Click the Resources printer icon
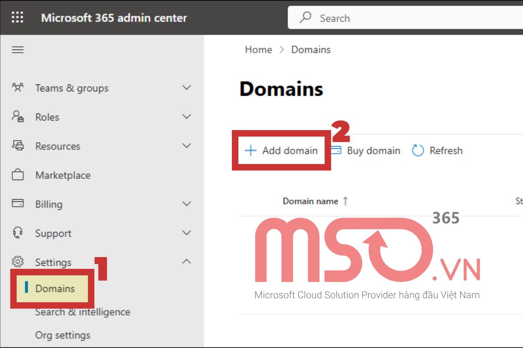Screen dimensions: 523x348 click(17, 145)
